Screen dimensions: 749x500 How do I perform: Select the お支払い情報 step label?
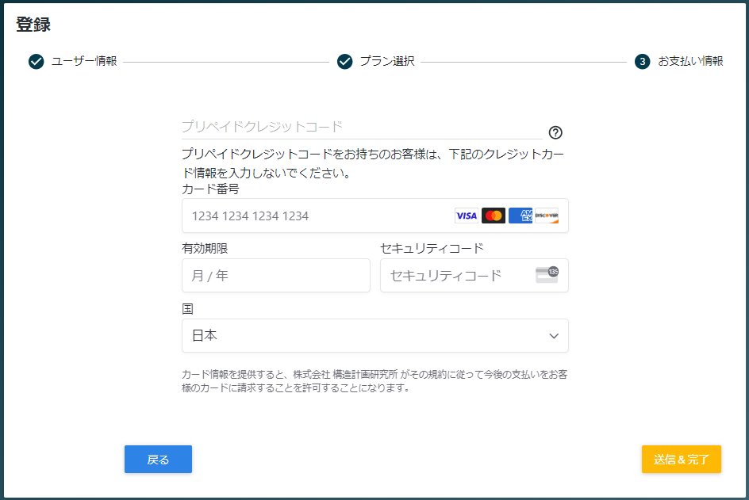(690, 61)
